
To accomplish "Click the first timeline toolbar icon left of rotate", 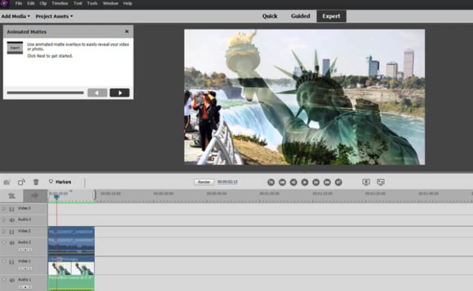I will tap(7, 182).
